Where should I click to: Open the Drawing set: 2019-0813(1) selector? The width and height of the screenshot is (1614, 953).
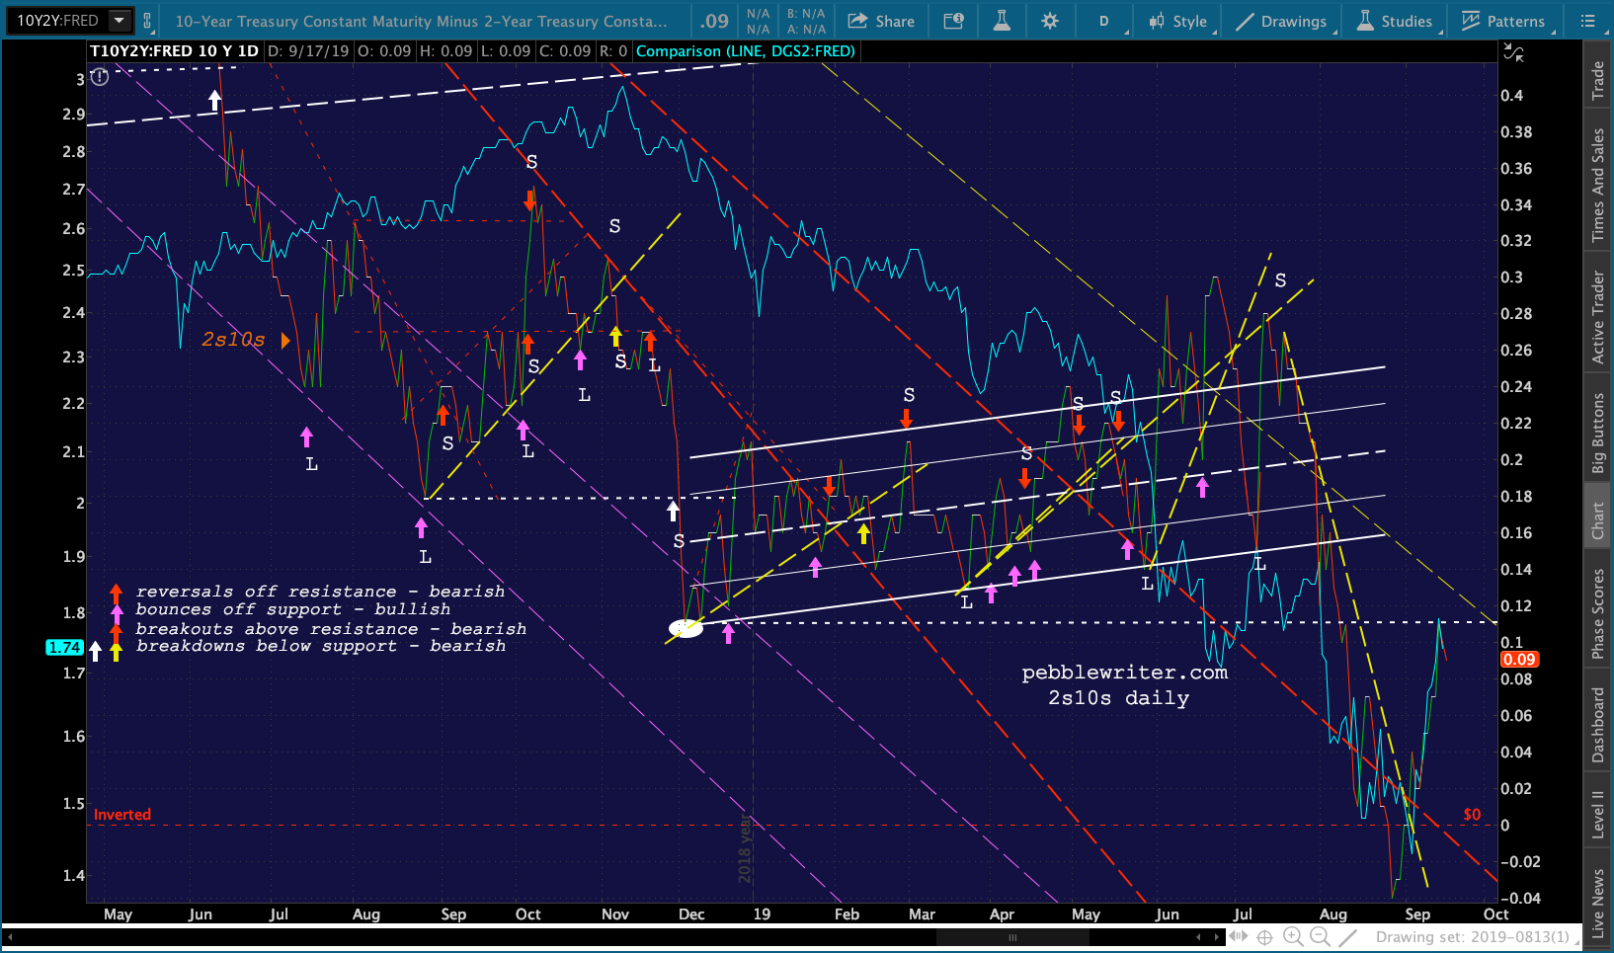(1478, 937)
